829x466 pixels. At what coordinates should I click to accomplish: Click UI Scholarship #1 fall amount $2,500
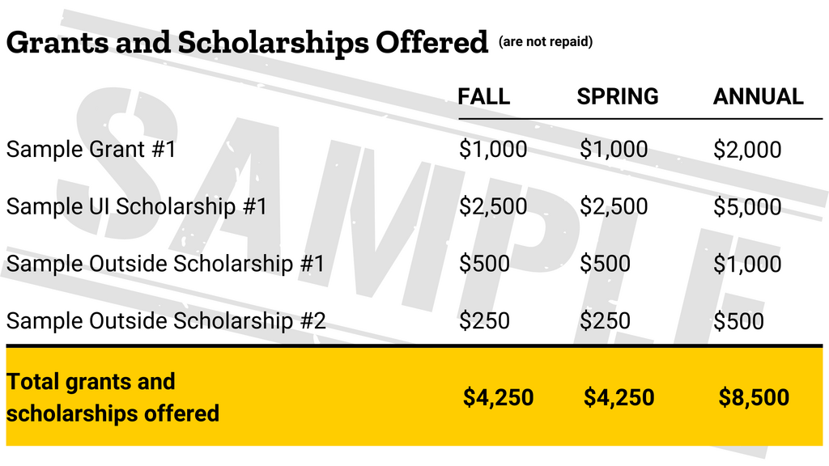coord(493,207)
